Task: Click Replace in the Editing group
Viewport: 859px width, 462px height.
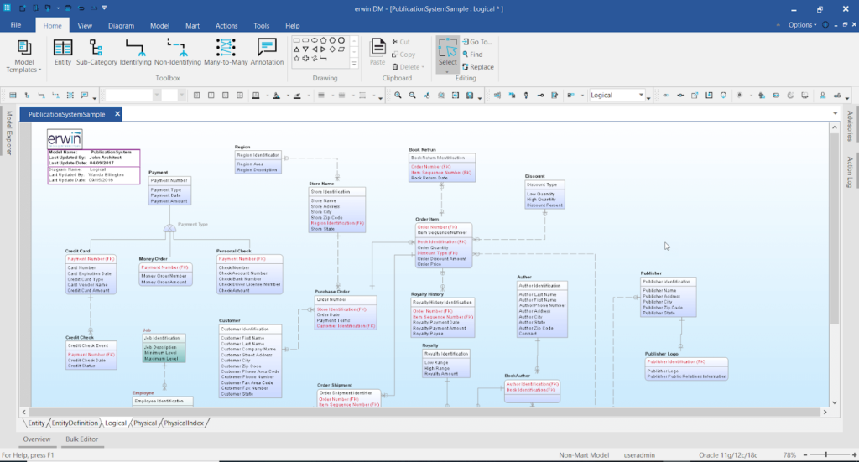Action: pos(478,67)
